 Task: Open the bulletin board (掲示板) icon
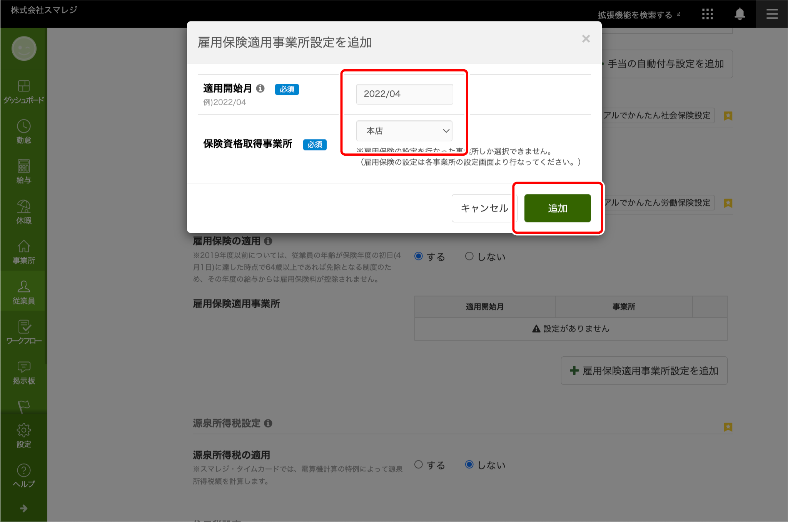(23, 367)
